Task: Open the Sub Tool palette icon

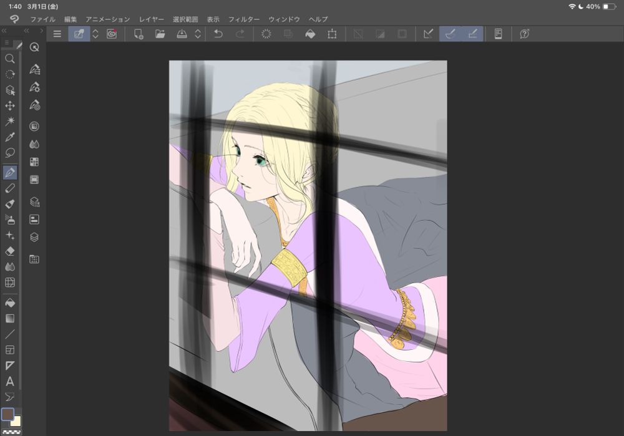Action: tap(34, 70)
